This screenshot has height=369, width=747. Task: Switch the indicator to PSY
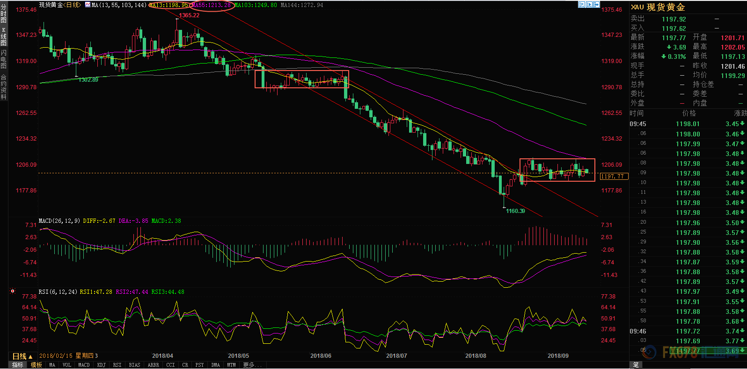coord(199,365)
